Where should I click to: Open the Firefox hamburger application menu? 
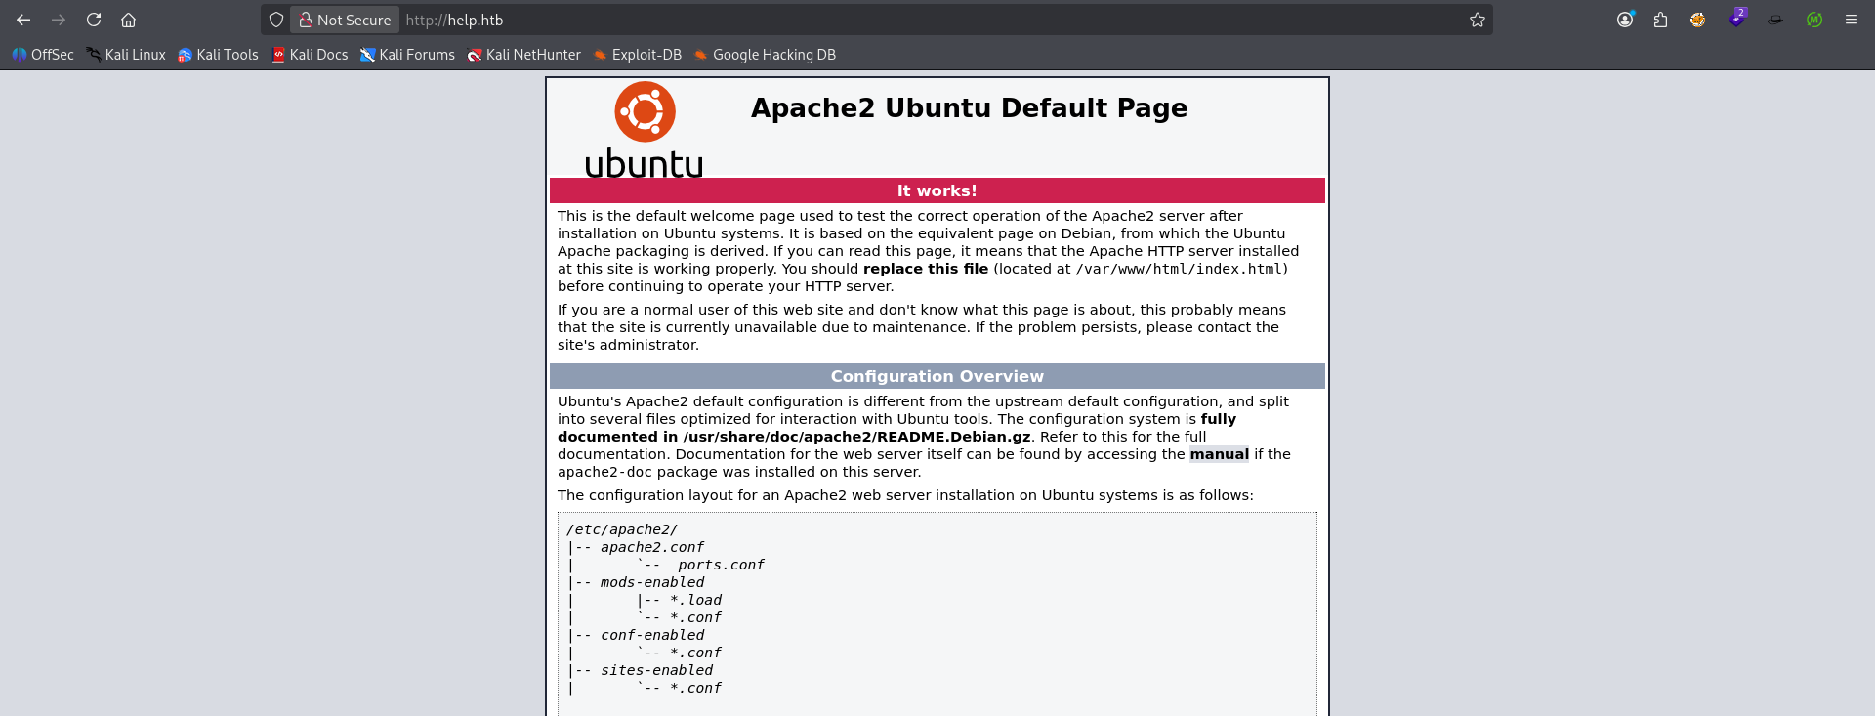1852,20
